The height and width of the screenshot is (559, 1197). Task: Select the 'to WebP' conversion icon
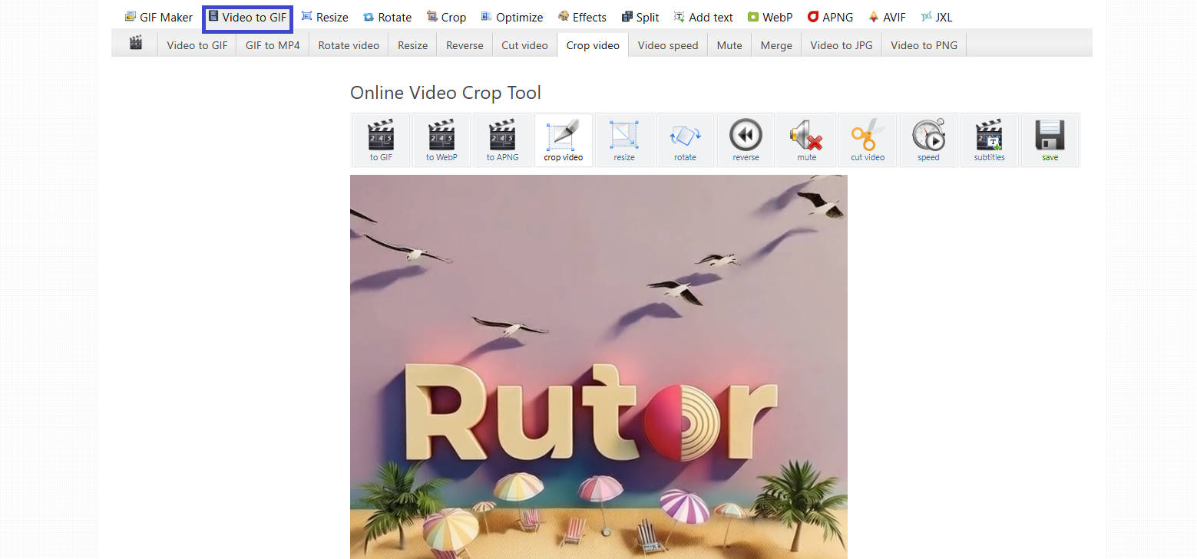click(x=441, y=140)
